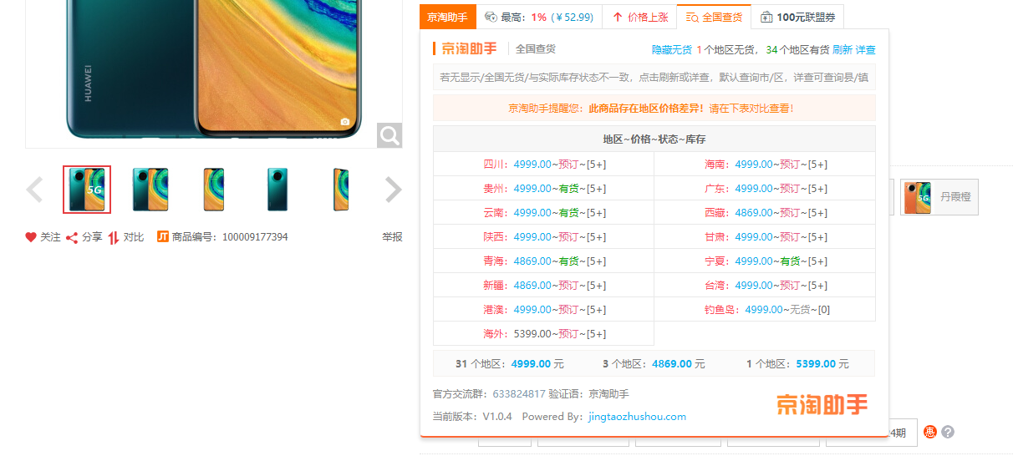The image size is (1013, 461).
Task: Click the 31 个地区 4999.00 summary
Action: coord(510,364)
